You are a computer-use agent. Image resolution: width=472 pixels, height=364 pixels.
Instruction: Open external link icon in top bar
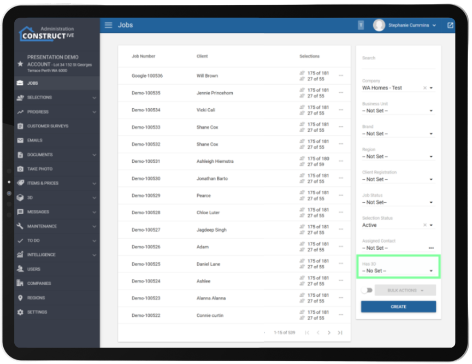(450, 25)
